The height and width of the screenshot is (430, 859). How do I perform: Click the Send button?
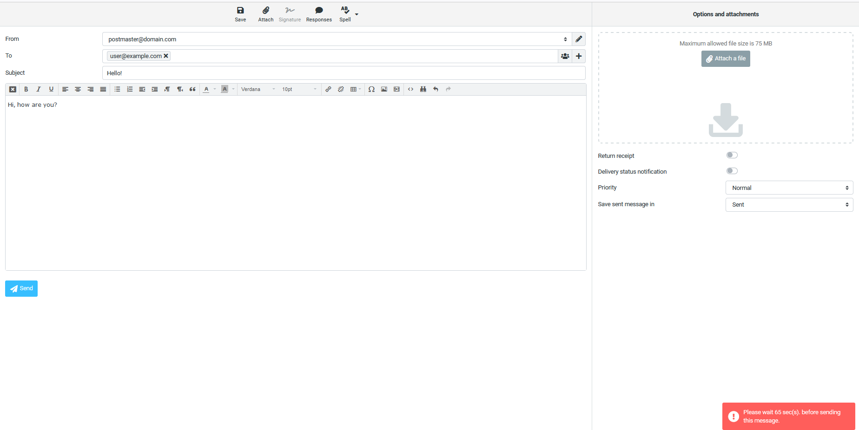21,288
